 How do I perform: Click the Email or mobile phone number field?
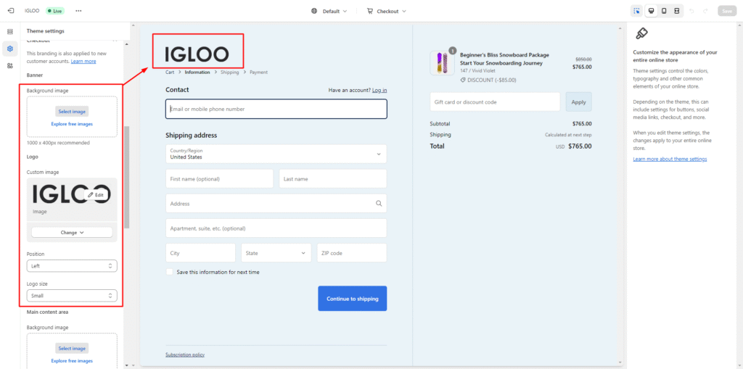[x=276, y=109]
